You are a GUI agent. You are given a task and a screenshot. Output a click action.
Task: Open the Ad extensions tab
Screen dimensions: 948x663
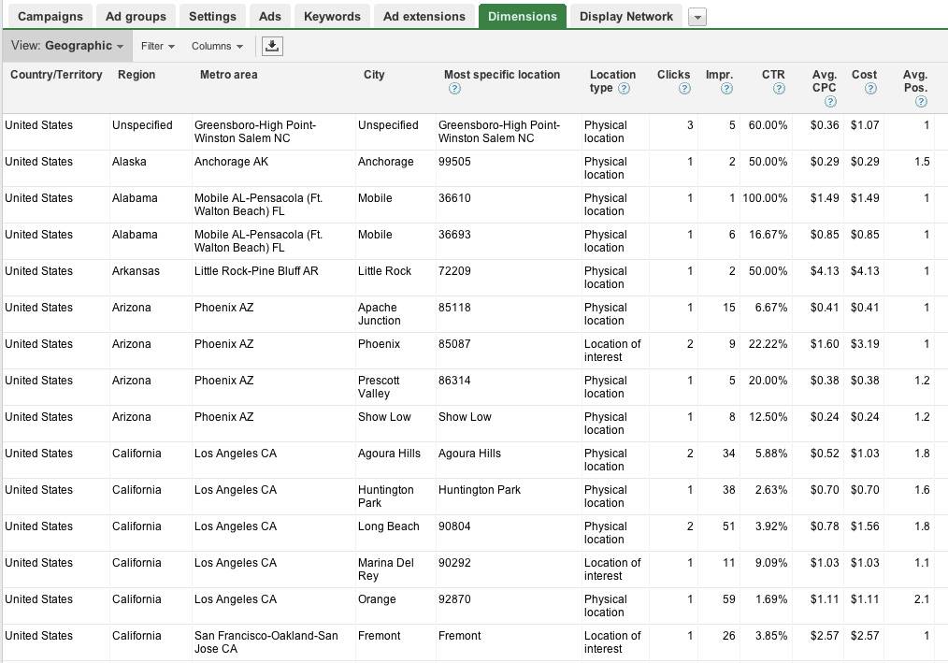[x=424, y=16]
